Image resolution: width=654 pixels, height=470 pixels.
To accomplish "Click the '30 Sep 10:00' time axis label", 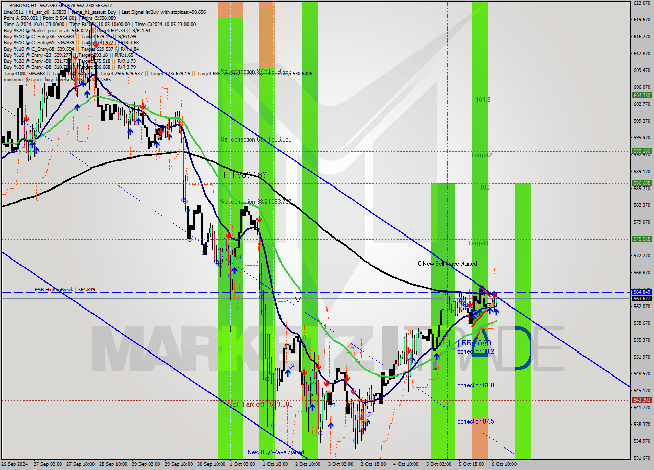I will coord(212,465).
